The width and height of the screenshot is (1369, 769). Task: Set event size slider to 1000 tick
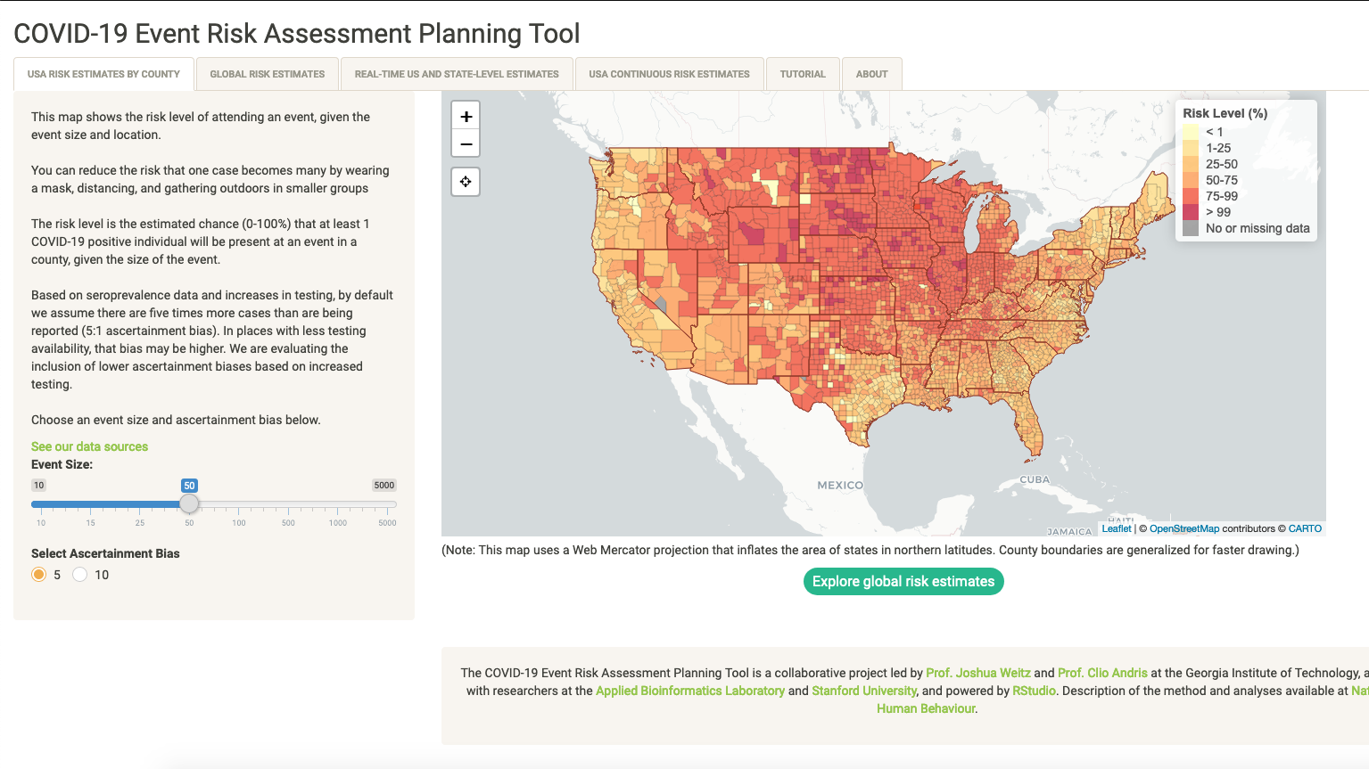[x=338, y=504]
